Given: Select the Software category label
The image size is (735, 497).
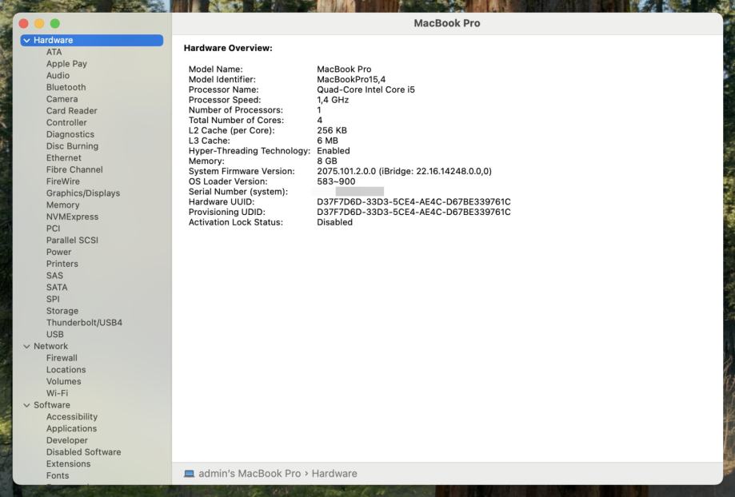Looking at the screenshot, I should [x=51, y=405].
